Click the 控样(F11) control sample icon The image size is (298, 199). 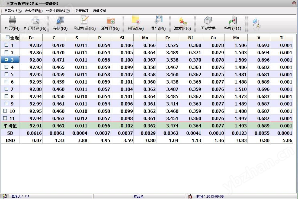click(x=233, y=20)
